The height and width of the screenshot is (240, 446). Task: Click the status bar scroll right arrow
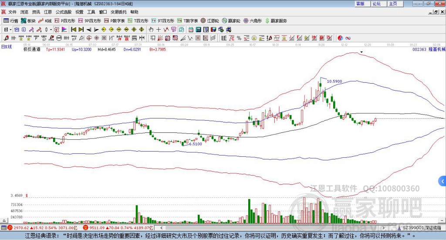[383, 228]
